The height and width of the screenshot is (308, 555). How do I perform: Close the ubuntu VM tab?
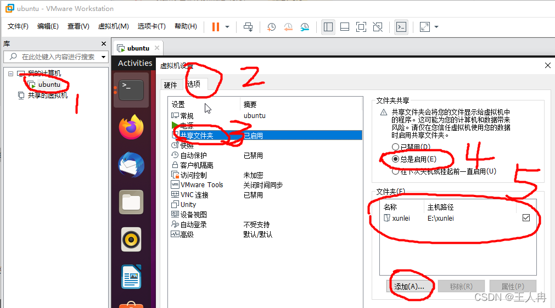coord(157,48)
